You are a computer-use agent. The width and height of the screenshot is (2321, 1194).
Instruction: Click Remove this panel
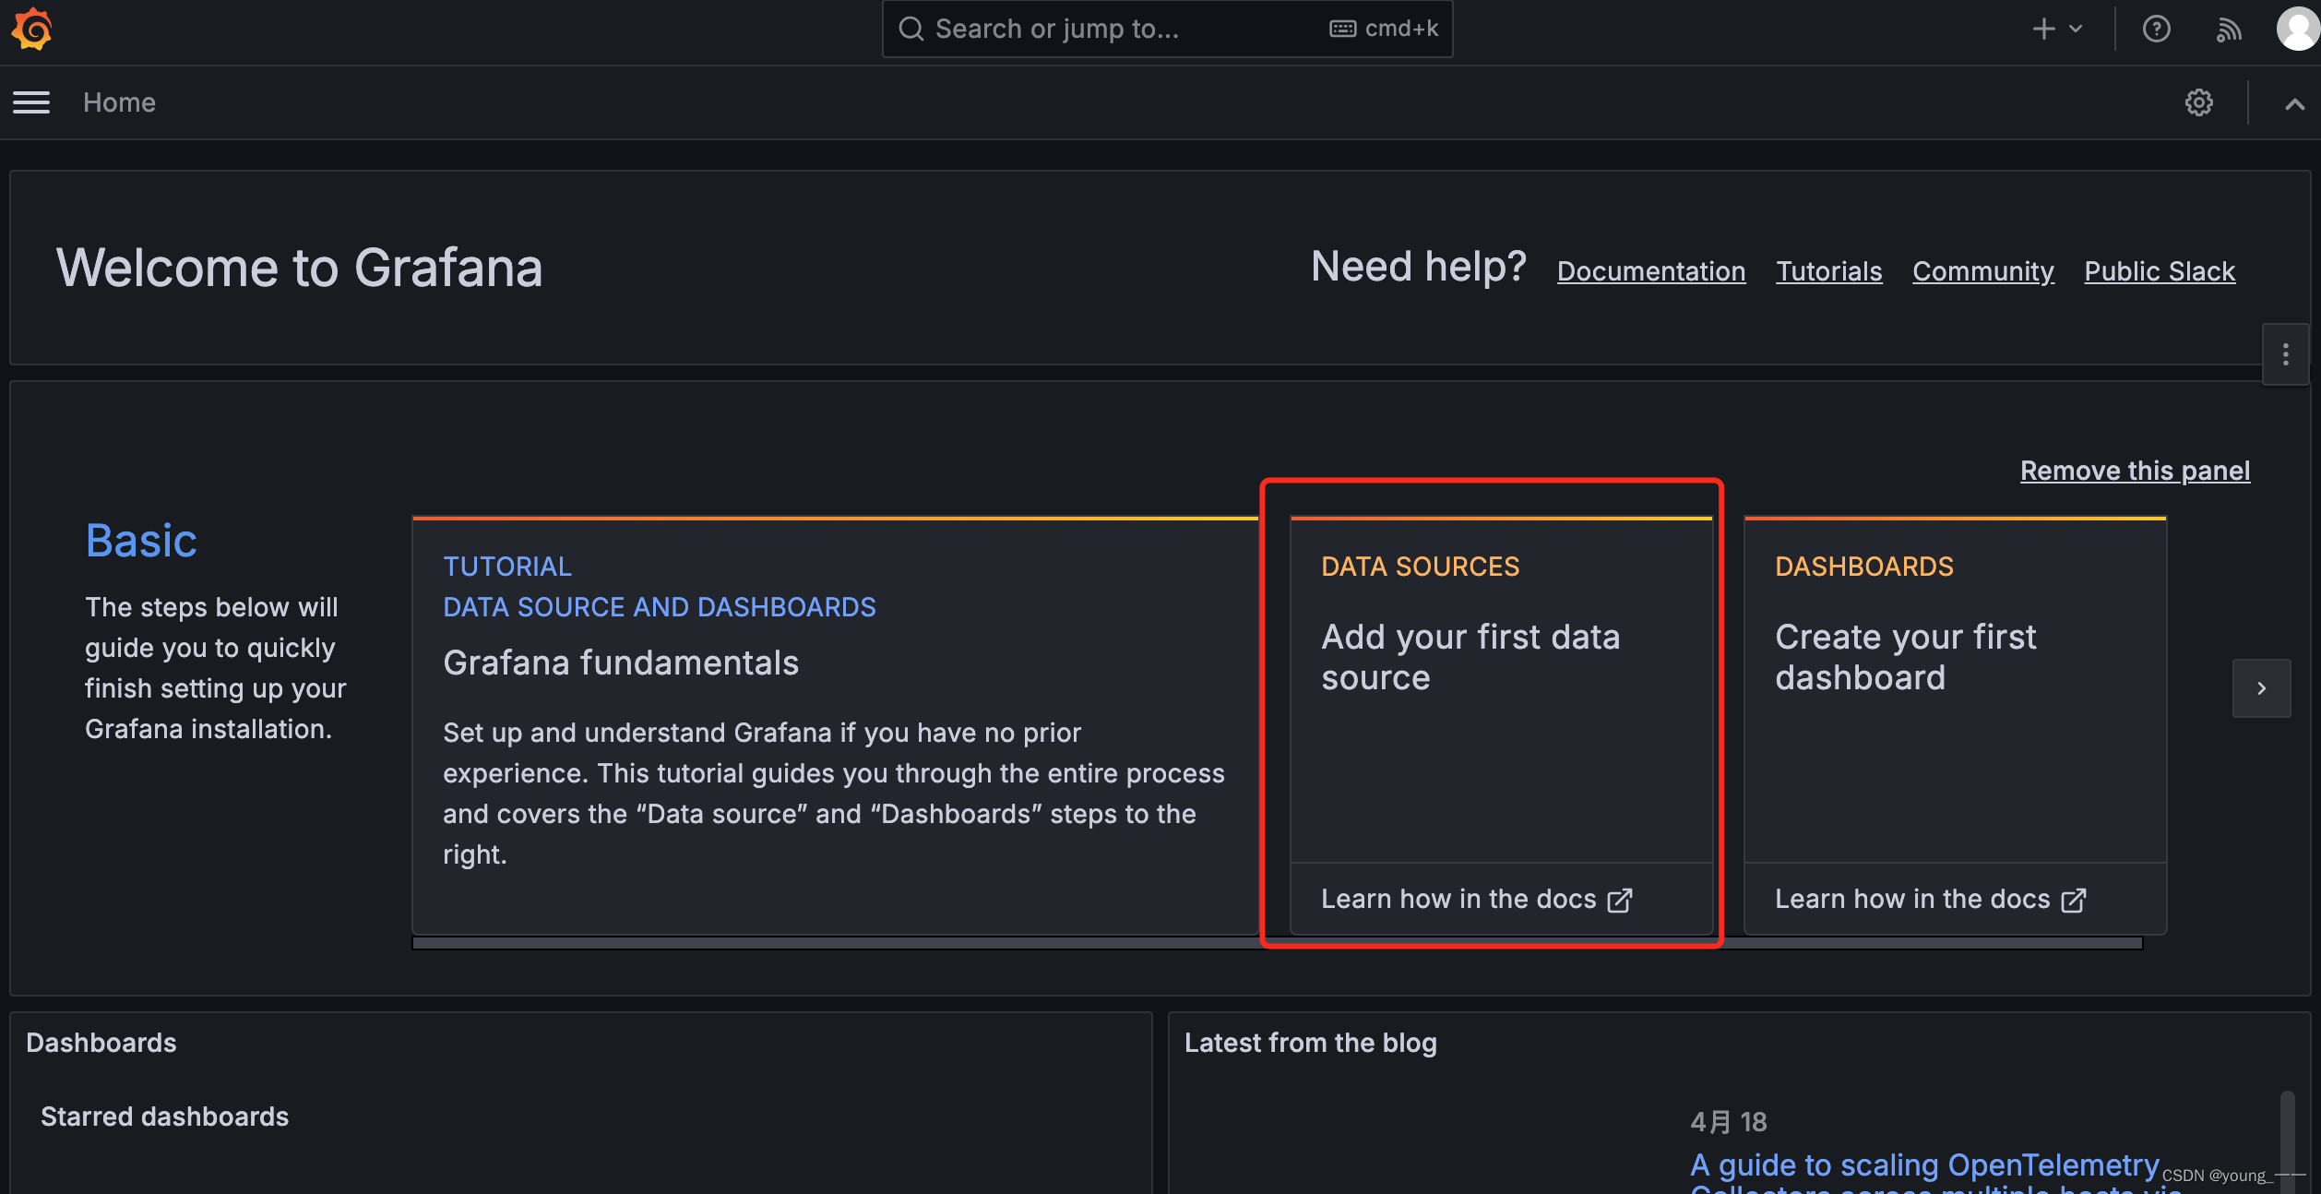2135,471
